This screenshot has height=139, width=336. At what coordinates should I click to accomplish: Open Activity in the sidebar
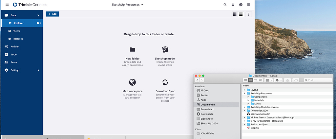click(x=14, y=46)
